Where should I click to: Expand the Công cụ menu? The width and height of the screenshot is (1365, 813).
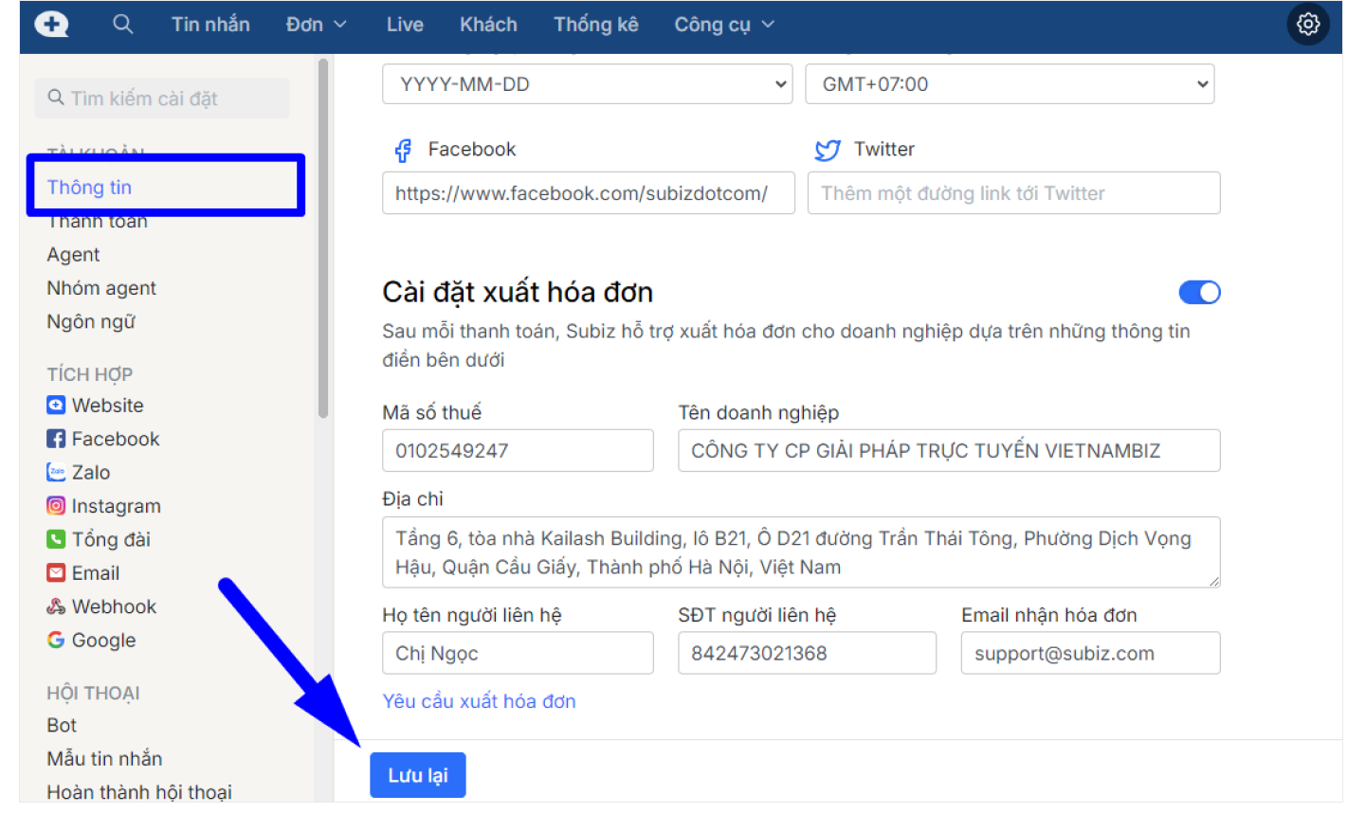(723, 25)
